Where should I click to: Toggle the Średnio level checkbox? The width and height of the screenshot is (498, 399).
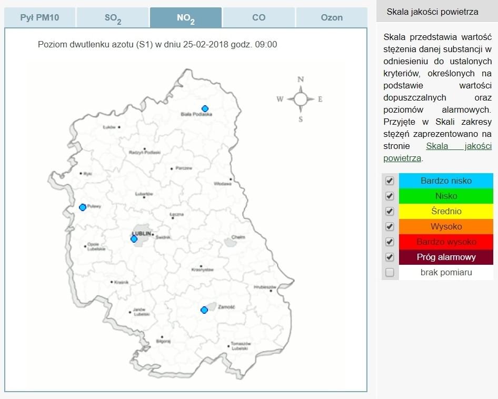coord(390,211)
